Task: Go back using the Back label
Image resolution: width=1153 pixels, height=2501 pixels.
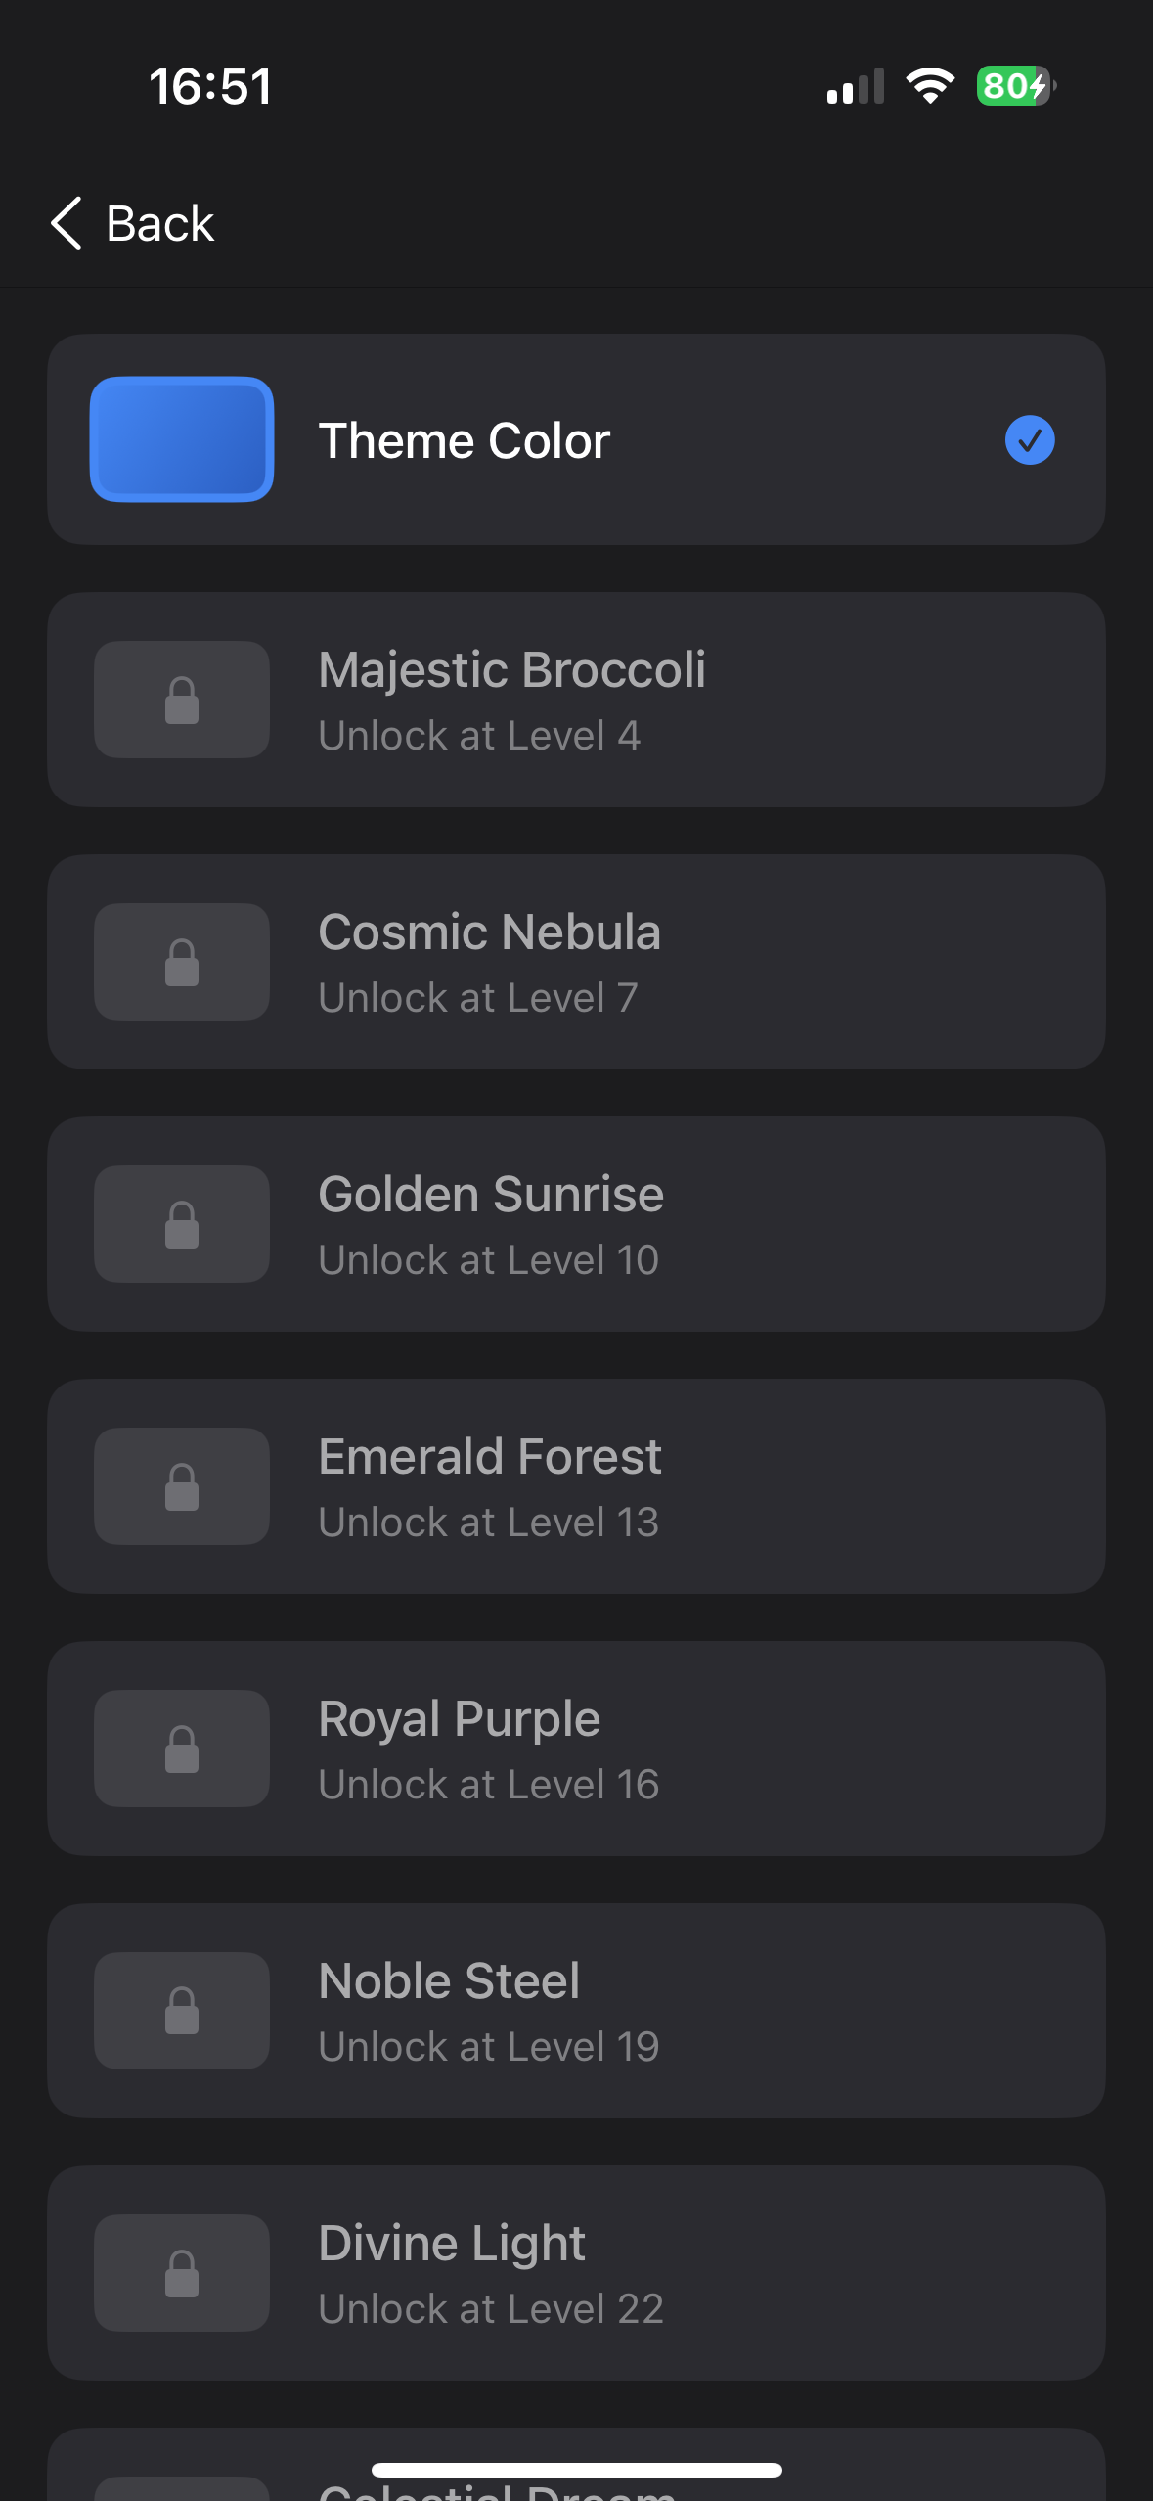Action: coord(159,224)
